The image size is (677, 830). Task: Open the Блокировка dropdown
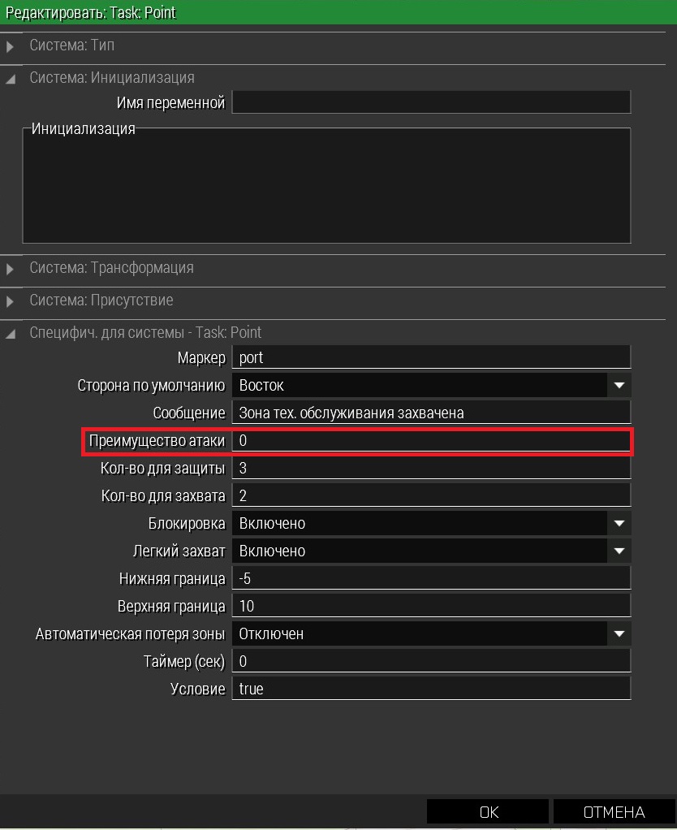pos(619,524)
